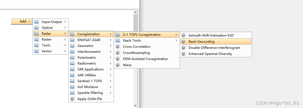Open the Polarimetric submenu
The height and width of the screenshot is (108, 303).
click(x=91, y=58)
